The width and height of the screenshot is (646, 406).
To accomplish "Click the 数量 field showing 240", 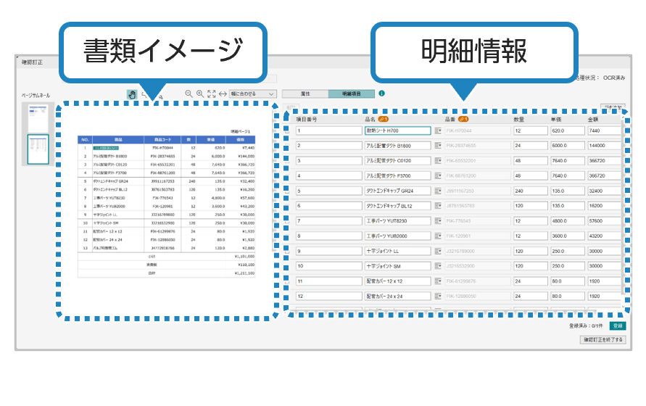I will click(527, 191).
